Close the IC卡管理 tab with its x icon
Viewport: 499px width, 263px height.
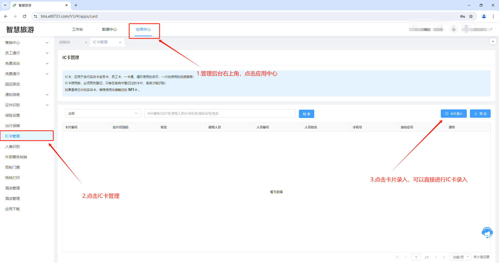pos(120,42)
